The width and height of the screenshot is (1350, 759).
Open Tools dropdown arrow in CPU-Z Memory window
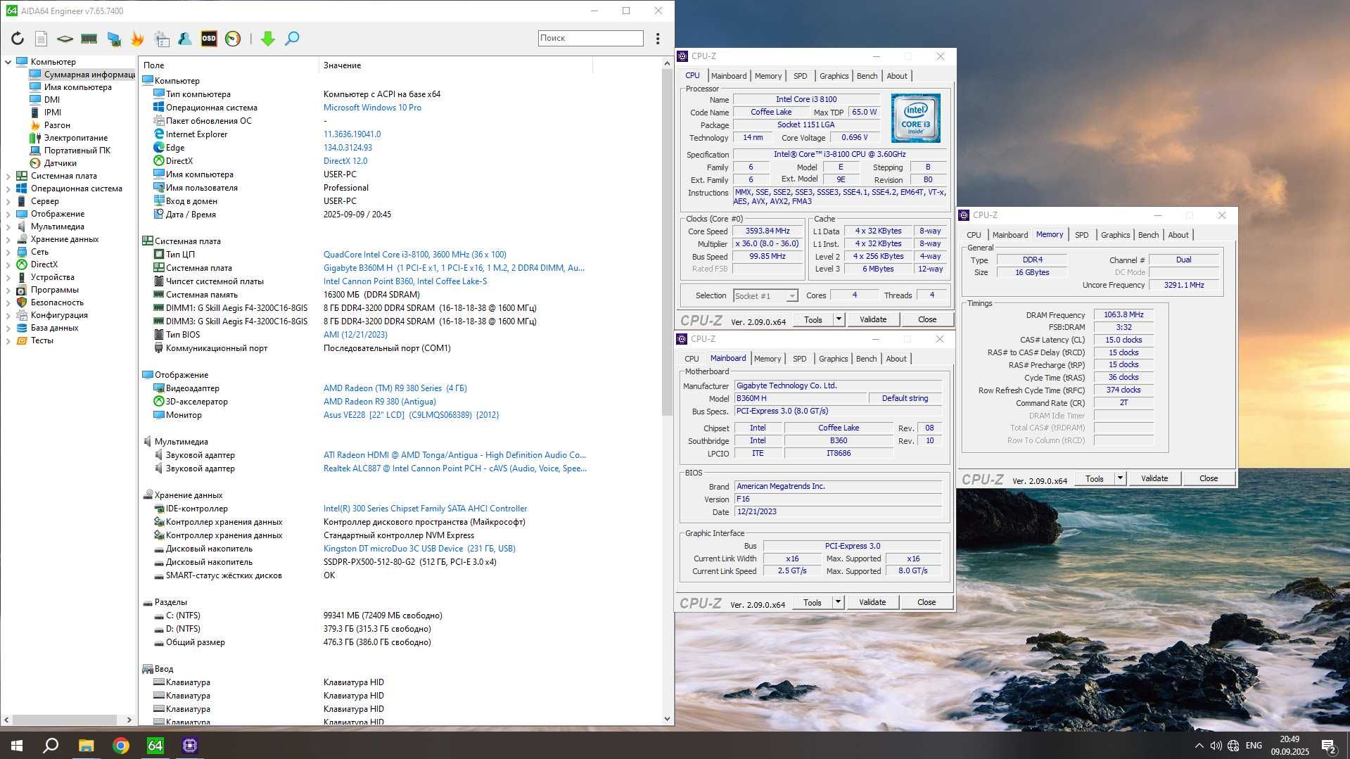[x=1120, y=478]
